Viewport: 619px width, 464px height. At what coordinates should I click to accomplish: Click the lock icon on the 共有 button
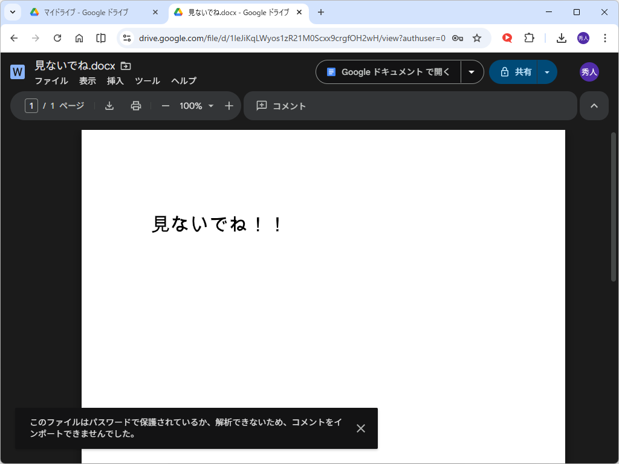click(505, 71)
